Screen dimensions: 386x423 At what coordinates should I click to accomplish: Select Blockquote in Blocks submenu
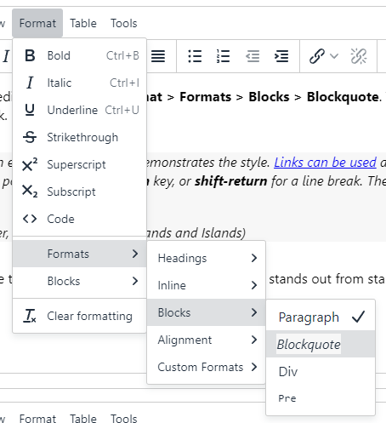321,344
